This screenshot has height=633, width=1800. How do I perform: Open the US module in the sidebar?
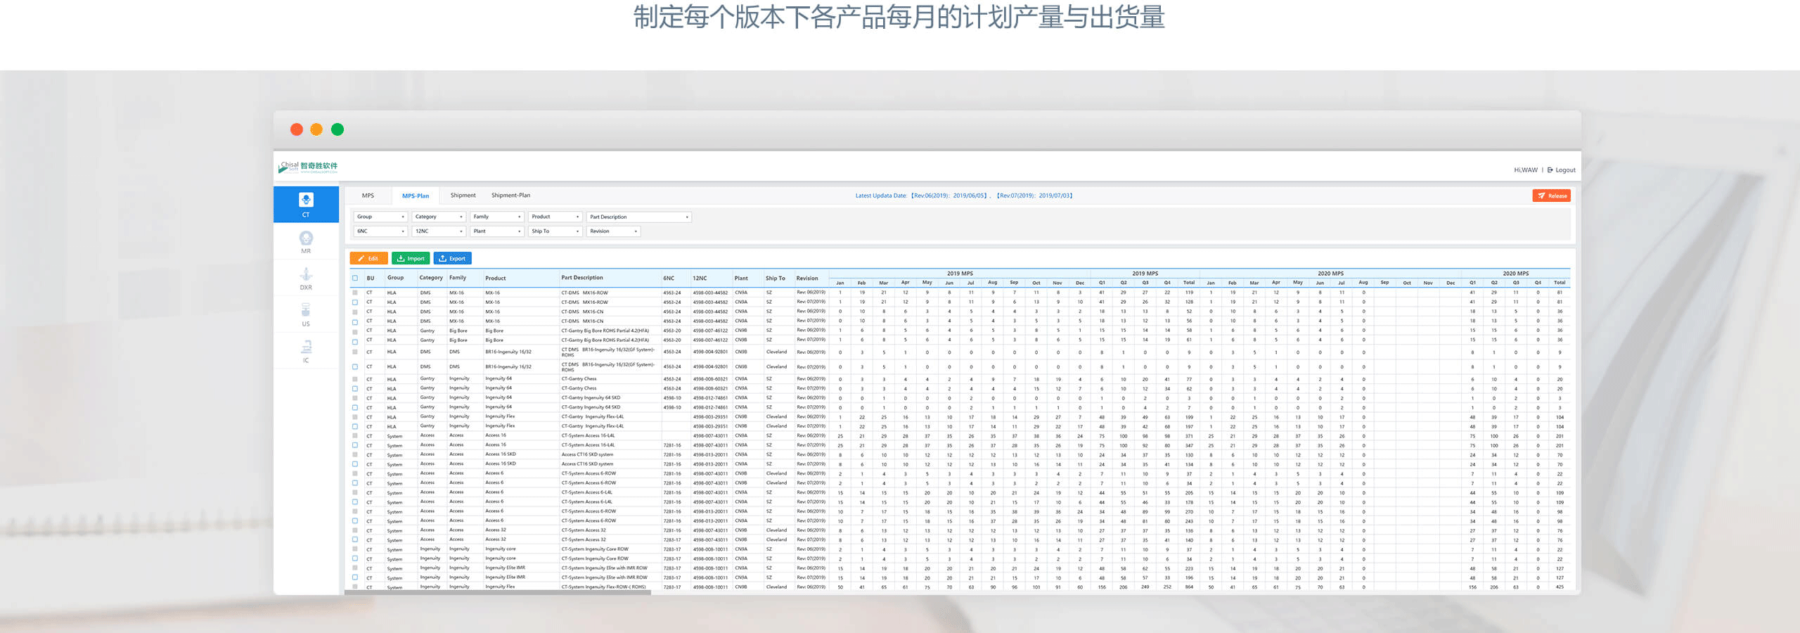tap(306, 314)
